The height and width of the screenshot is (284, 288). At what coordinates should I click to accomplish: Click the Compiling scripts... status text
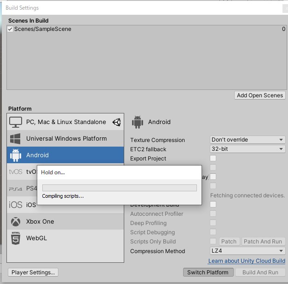63,196
